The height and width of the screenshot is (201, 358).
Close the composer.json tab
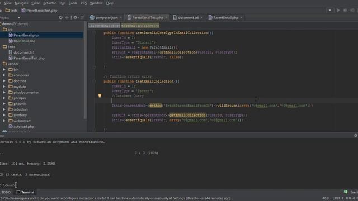tap(121, 18)
